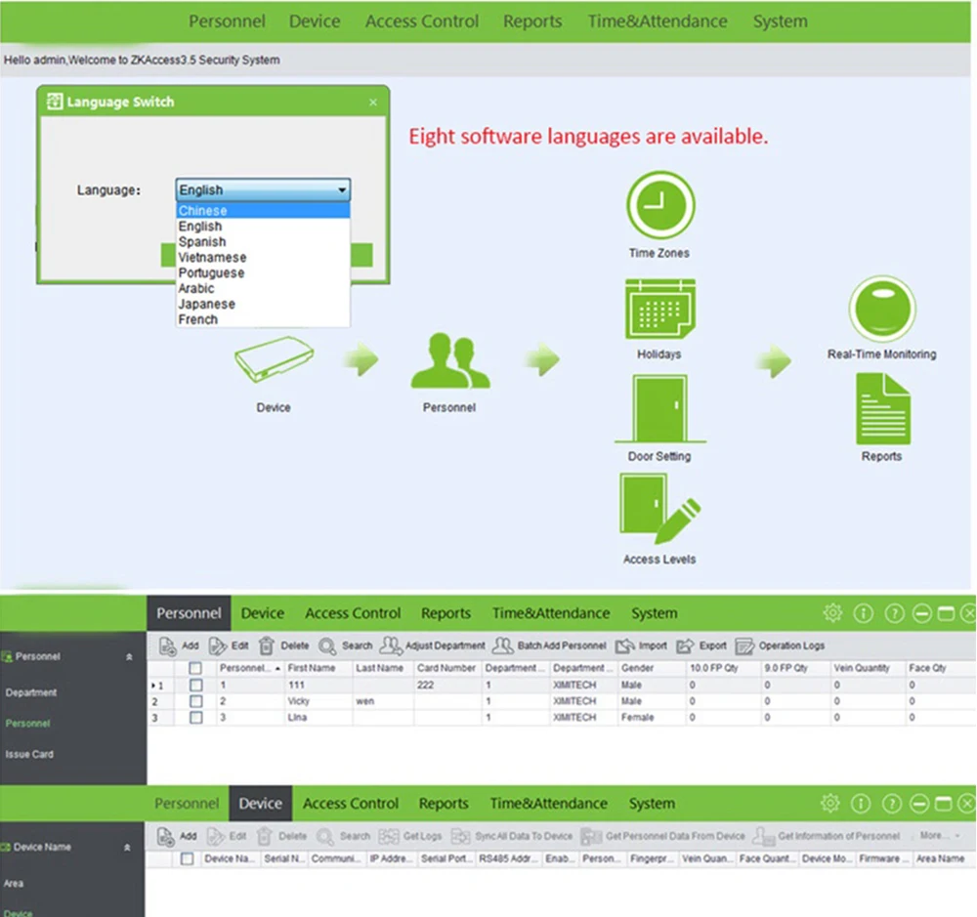The height and width of the screenshot is (917, 977).
Task: Tick the select-all checkbox in the Device table header
Action: pos(187,859)
